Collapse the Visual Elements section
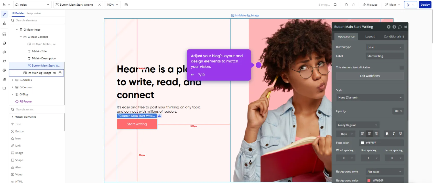This screenshot has height=183, width=433. pos(13,117)
